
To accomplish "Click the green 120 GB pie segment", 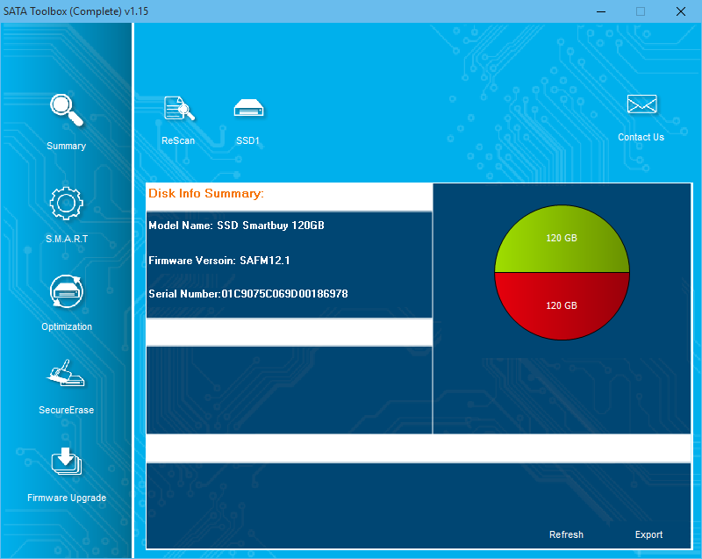I will [x=562, y=238].
